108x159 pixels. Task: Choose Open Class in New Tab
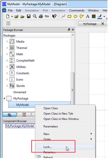[58, 113]
